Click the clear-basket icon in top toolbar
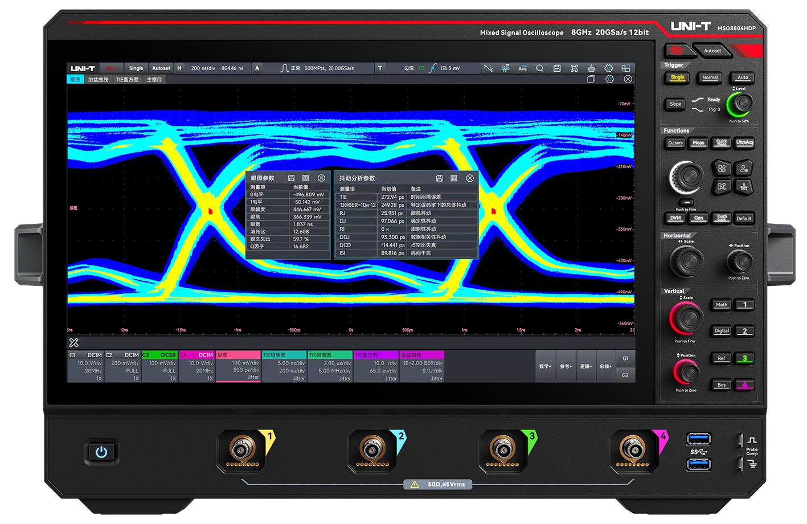This screenshot has width=807, height=524. [591, 68]
